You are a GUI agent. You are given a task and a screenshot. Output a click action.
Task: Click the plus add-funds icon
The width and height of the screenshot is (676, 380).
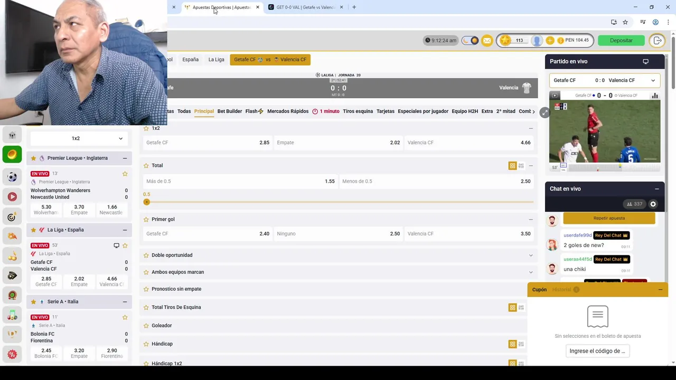550,41
